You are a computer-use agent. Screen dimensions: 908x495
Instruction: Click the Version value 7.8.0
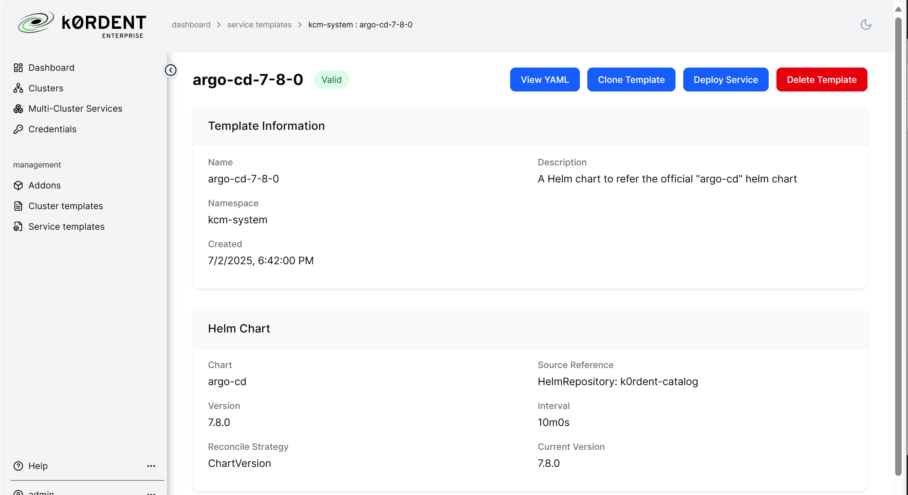pyautogui.click(x=219, y=422)
